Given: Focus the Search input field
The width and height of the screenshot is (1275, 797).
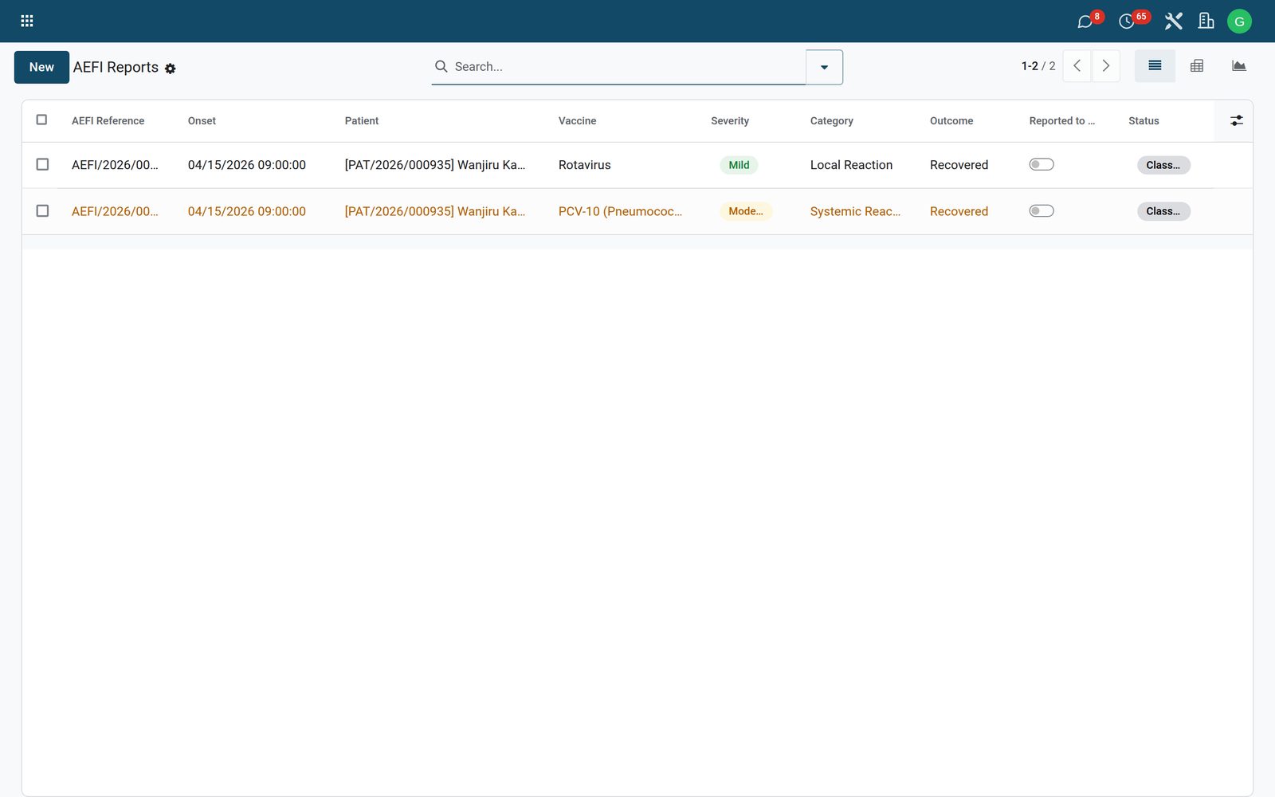Looking at the screenshot, I should click(627, 67).
